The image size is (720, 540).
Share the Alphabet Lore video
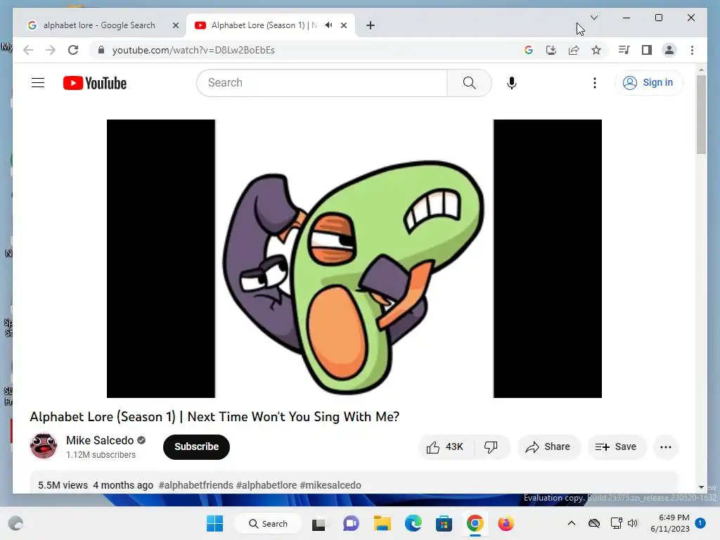pyautogui.click(x=548, y=446)
